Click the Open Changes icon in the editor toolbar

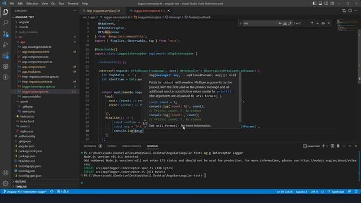point(344,11)
